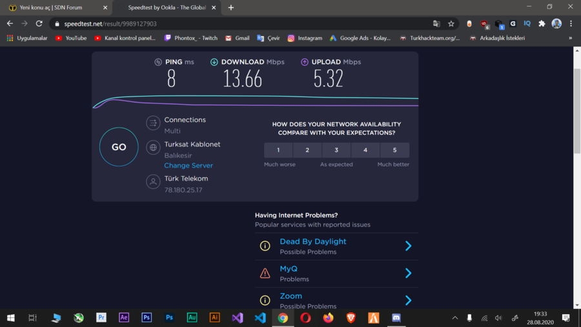This screenshot has width=581, height=327.
Task: Open Adobe Illustrator from taskbar
Action: pyautogui.click(x=214, y=318)
